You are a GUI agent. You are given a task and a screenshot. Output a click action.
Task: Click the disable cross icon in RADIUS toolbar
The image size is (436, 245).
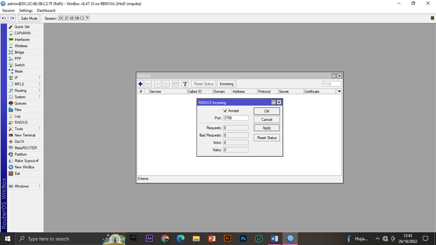[166, 84]
